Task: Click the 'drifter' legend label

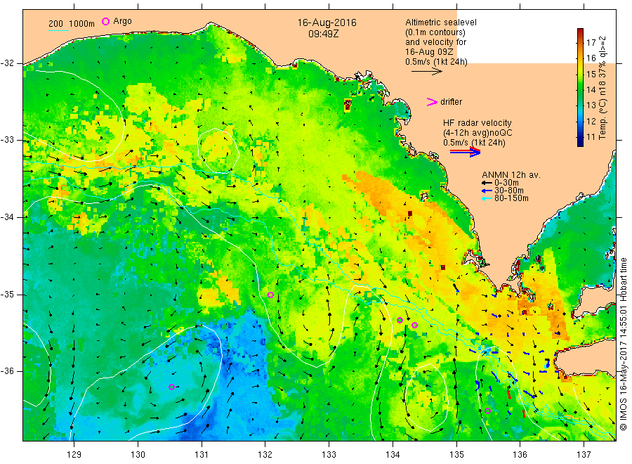Action: click(x=451, y=102)
